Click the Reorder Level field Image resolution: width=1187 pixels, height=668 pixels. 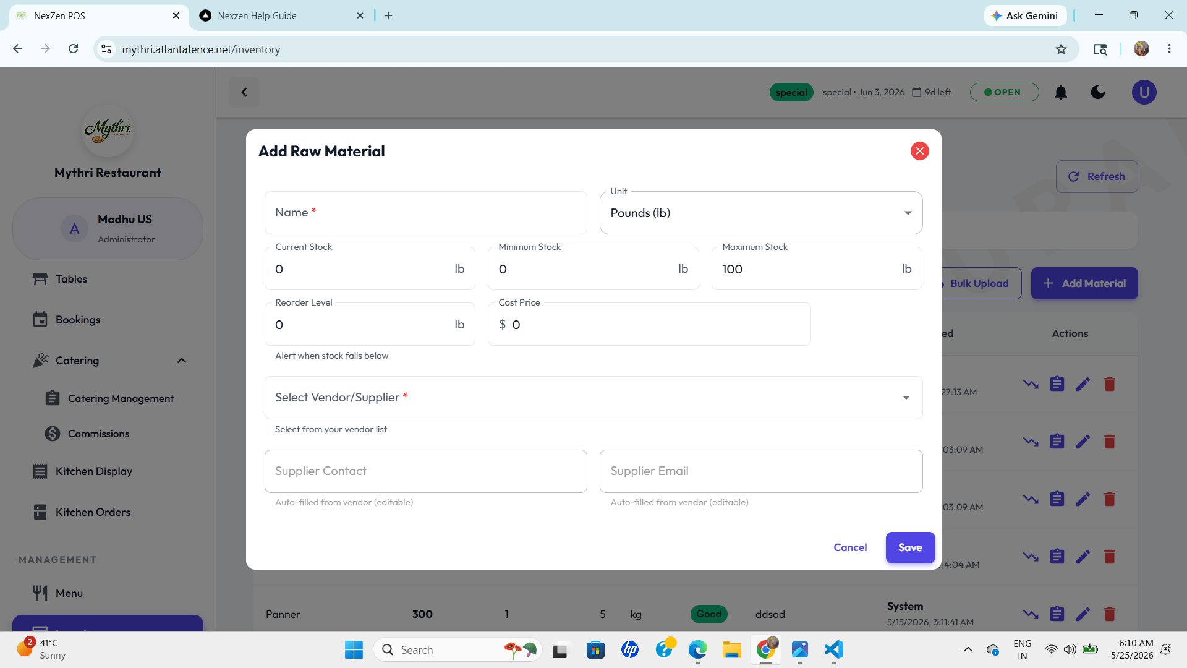370,324
